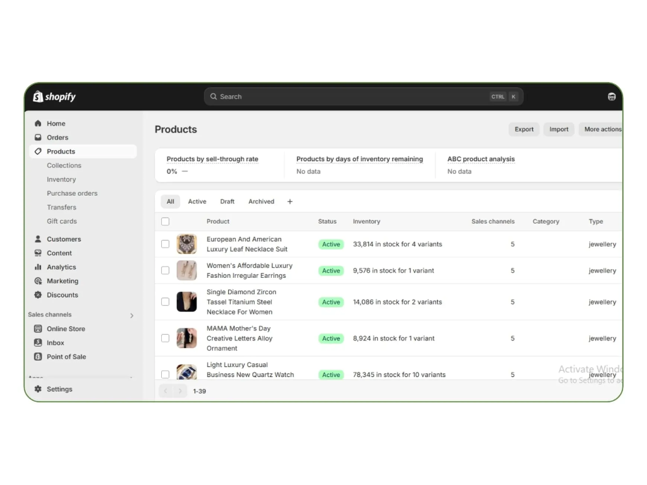Click the Status column header
The height and width of the screenshot is (485, 647).
coord(327,222)
